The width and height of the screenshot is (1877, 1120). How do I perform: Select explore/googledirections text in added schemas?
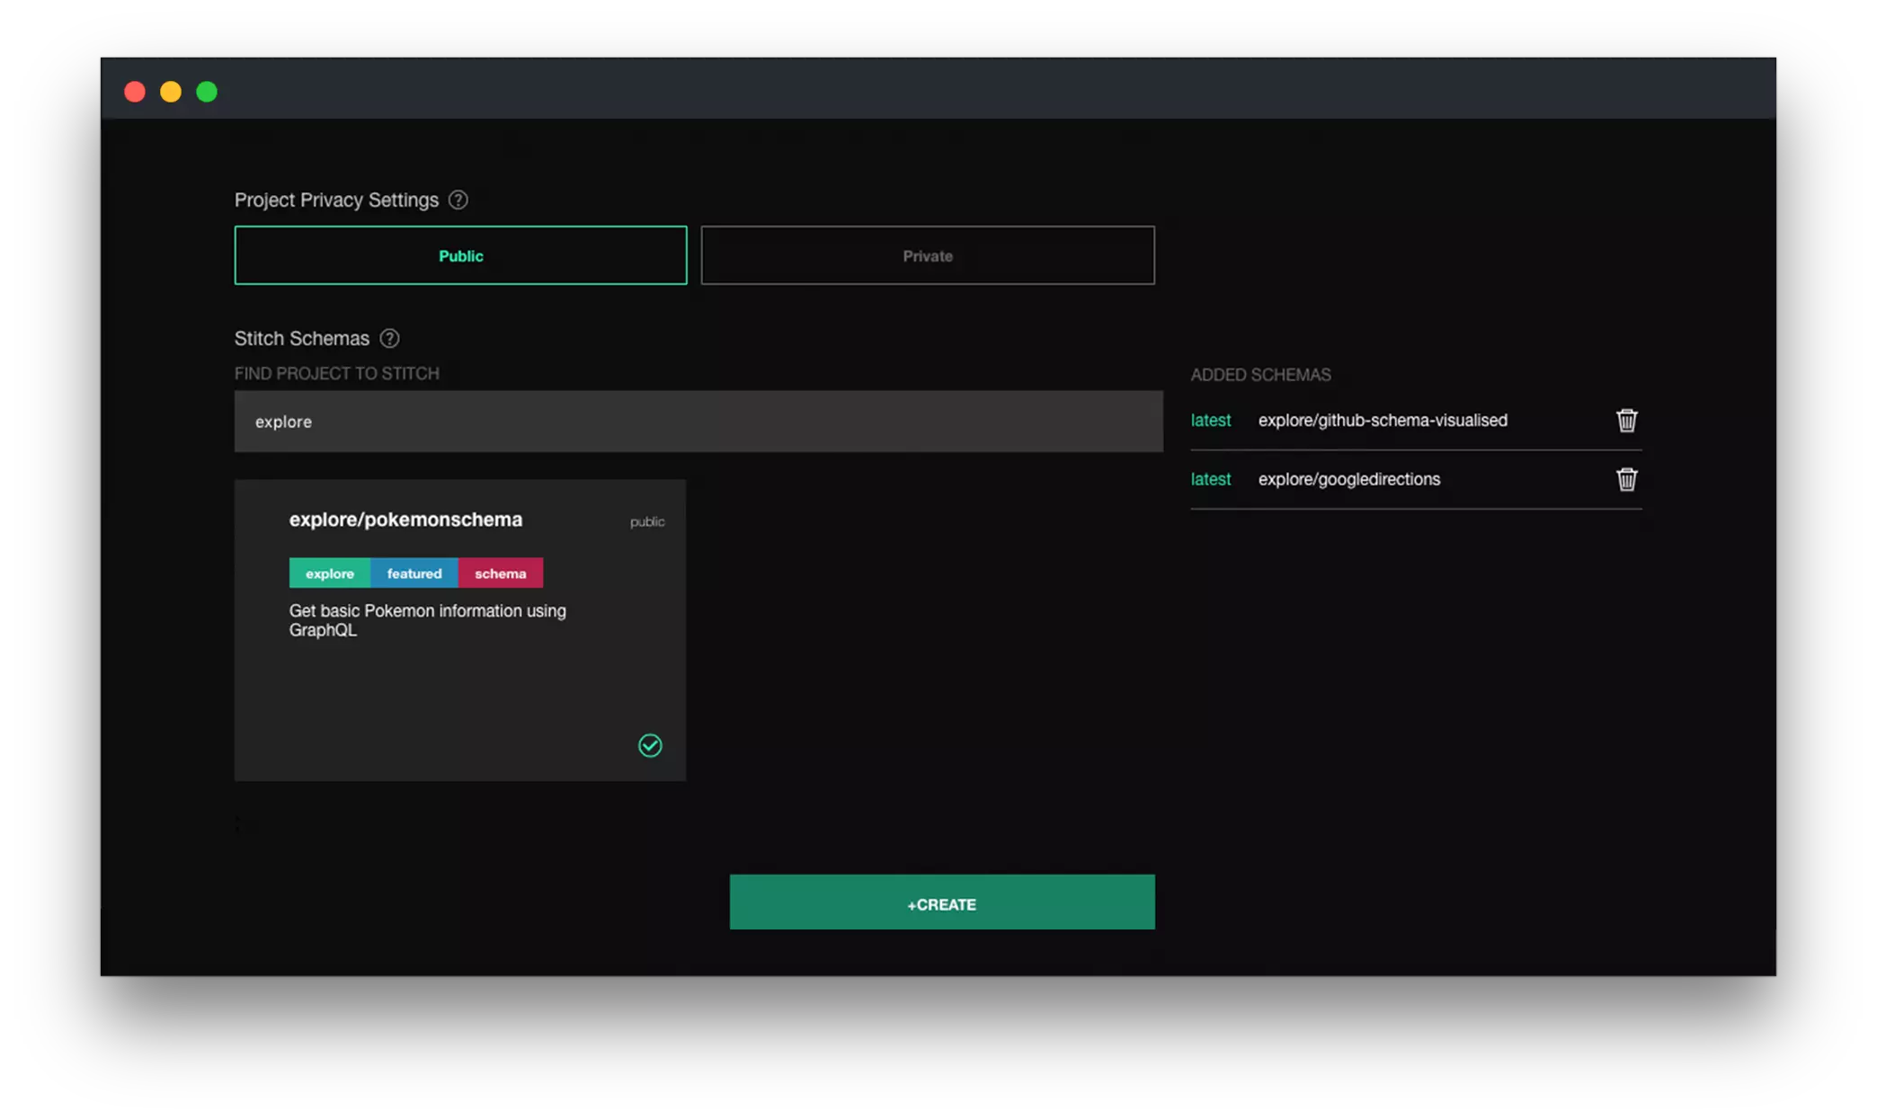[x=1348, y=479]
